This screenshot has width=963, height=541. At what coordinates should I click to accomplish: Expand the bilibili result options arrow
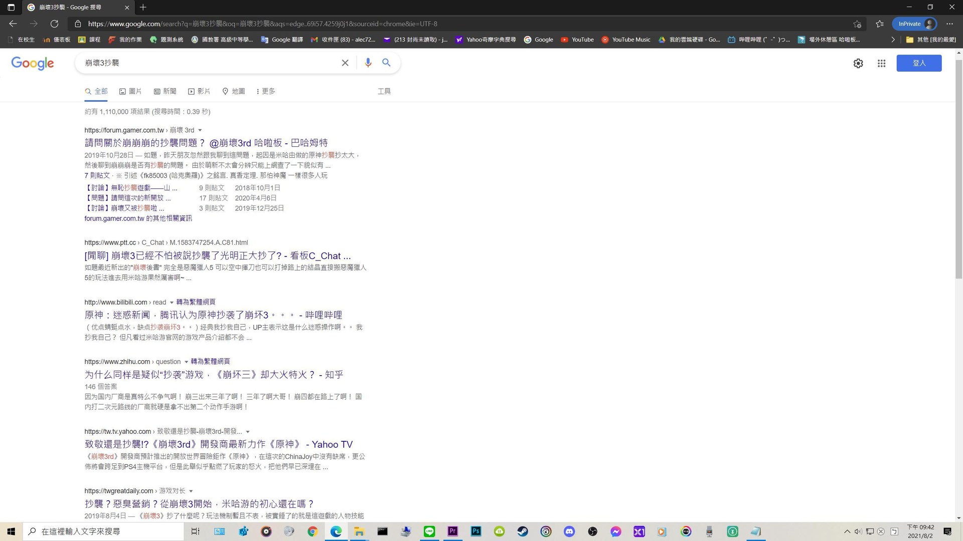coord(172,303)
